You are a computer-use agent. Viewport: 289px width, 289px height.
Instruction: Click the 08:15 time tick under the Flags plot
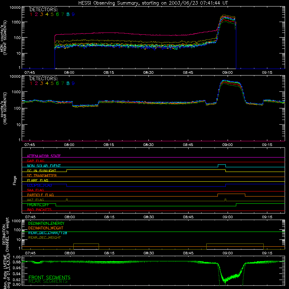(109, 217)
